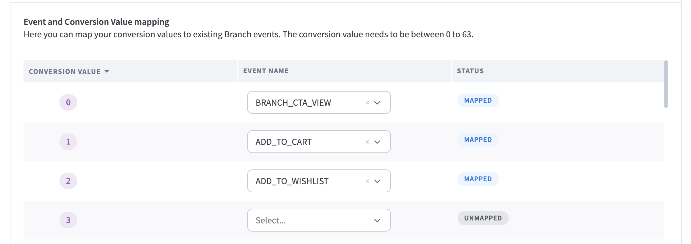691x244 pixels.
Task: Click the conversion value 3 badge
Action: [68, 220]
